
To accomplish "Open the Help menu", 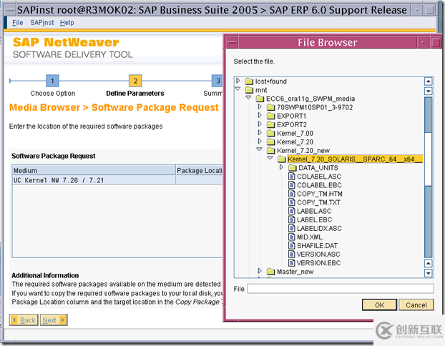I will [x=67, y=22].
